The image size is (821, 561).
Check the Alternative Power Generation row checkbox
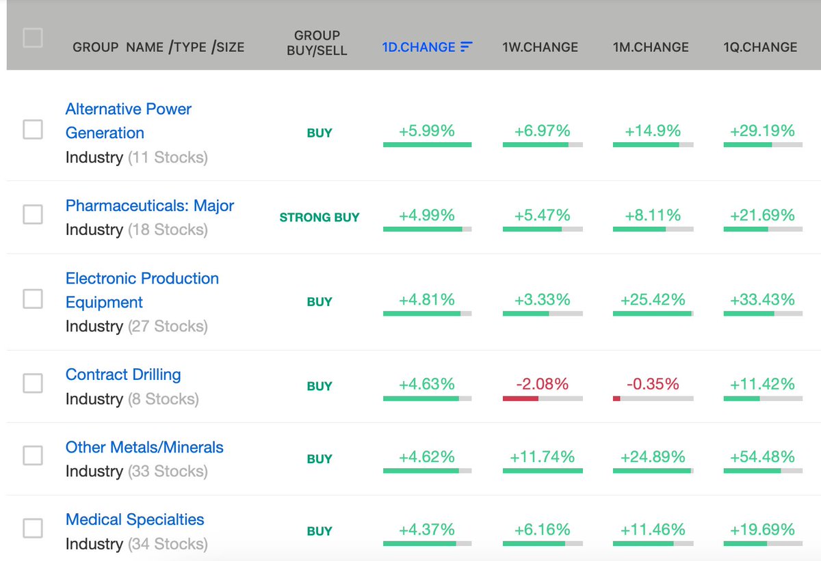(x=32, y=129)
